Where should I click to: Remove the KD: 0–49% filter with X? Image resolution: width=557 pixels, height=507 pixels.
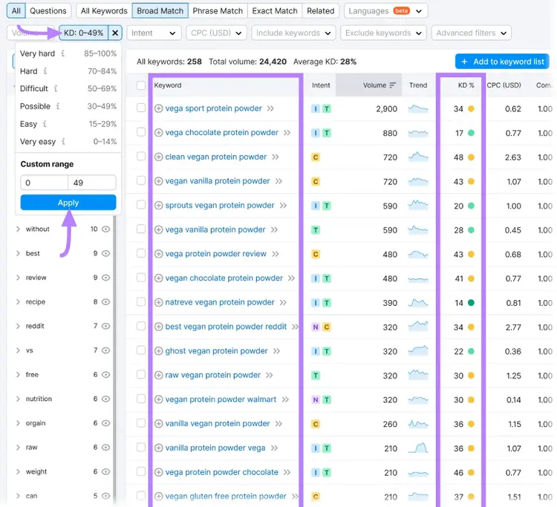click(x=114, y=33)
